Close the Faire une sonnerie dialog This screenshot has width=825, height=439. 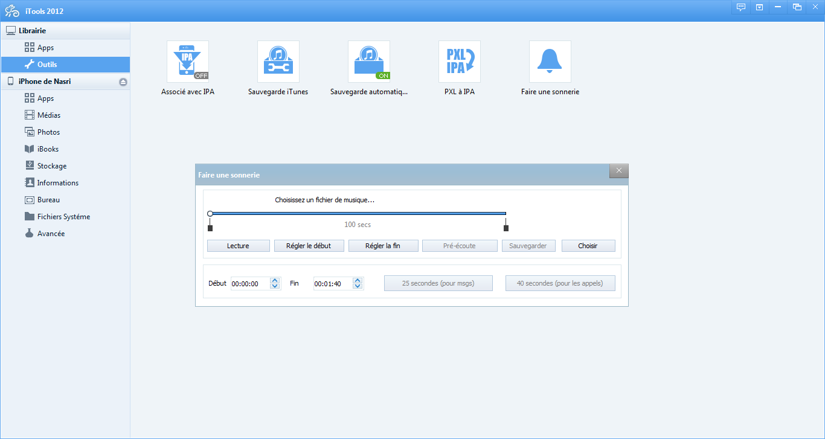tap(619, 171)
